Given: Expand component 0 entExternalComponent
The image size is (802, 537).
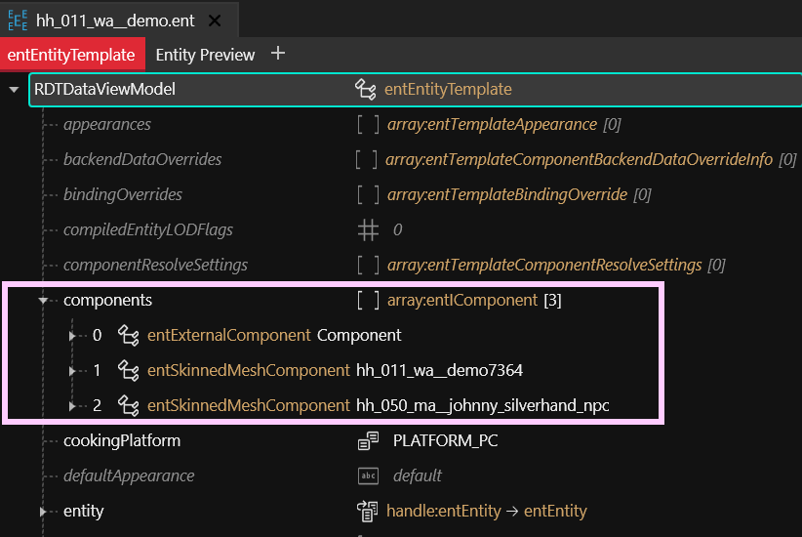Looking at the screenshot, I should tap(72, 336).
